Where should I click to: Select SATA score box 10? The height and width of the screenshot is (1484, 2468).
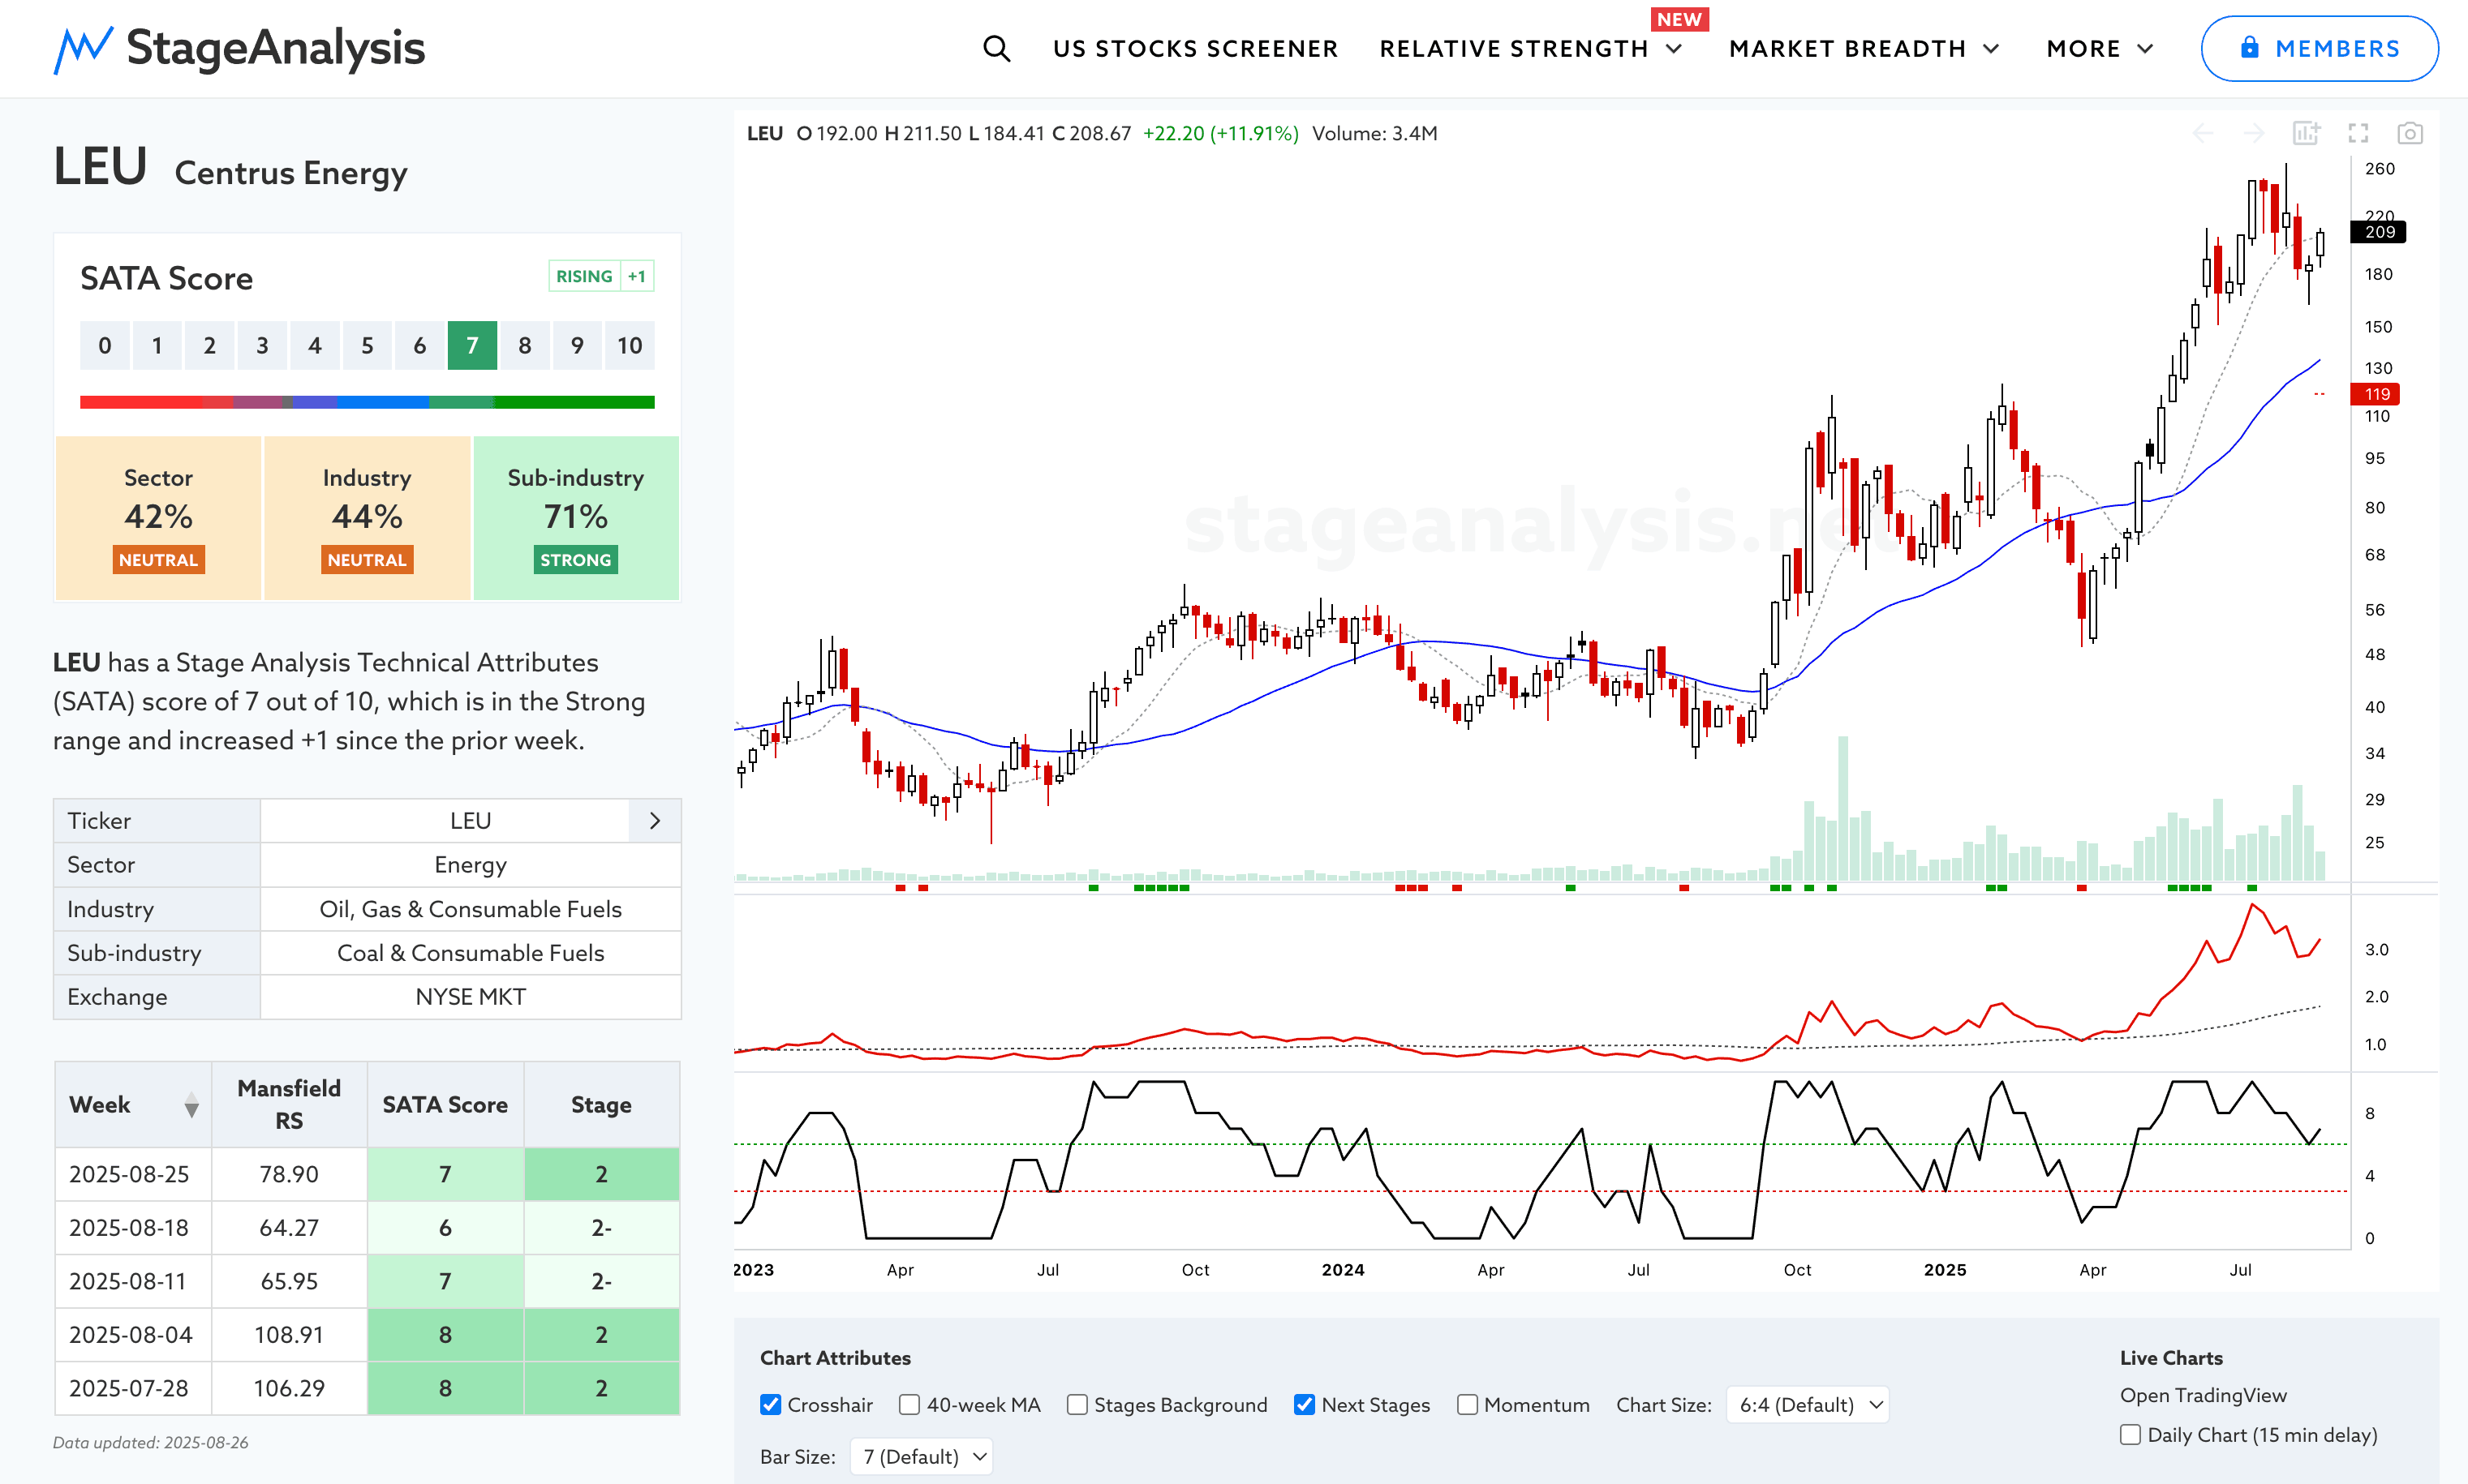tap(630, 346)
